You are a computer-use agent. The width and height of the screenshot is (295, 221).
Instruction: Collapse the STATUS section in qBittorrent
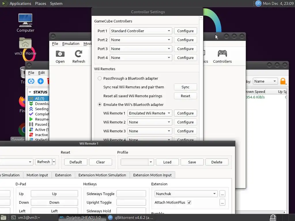(30, 92)
